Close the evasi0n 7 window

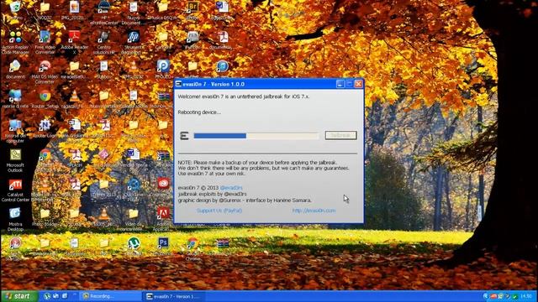tap(359, 84)
